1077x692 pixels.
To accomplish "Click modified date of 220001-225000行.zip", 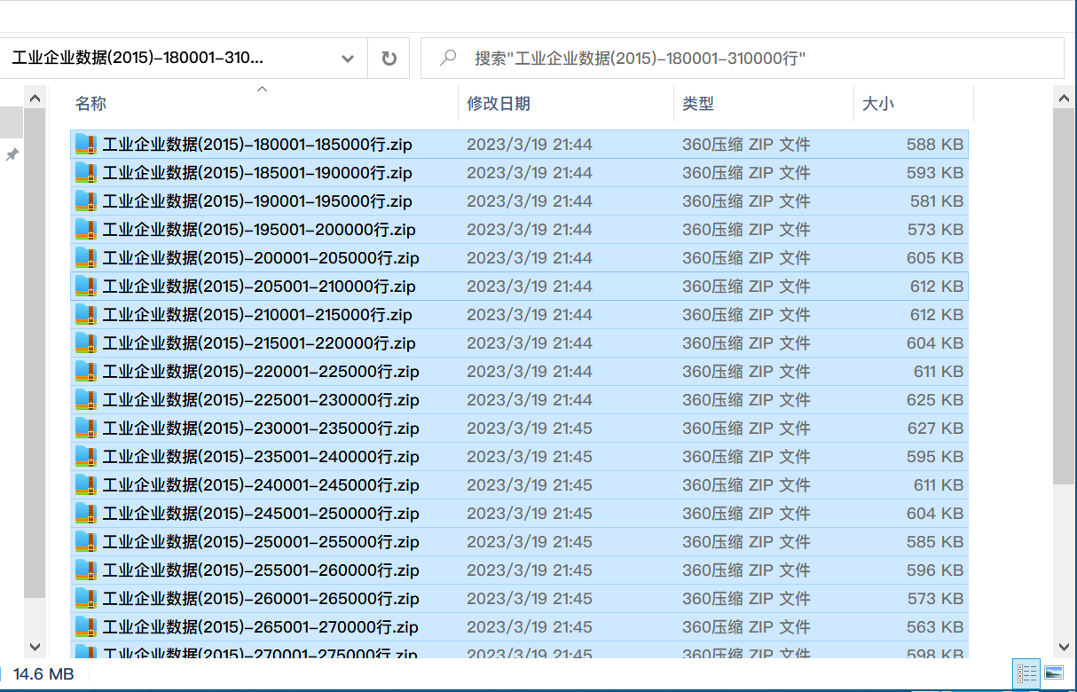I will coord(530,372).
